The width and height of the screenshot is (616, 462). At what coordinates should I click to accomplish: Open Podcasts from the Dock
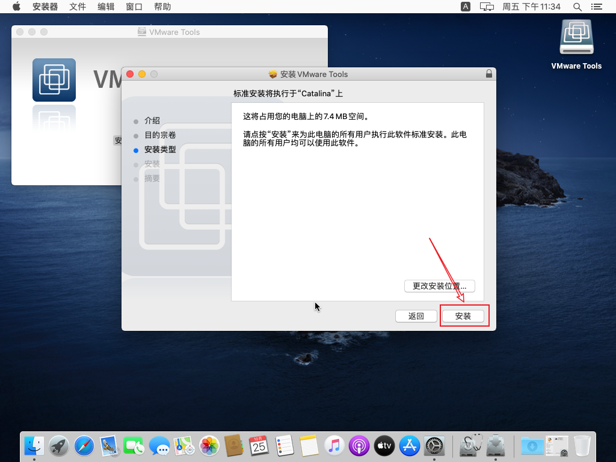[359, 446]
